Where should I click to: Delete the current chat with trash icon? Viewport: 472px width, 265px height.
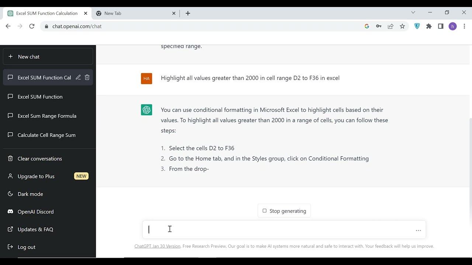pyautogui.click(x=87, y=77)
